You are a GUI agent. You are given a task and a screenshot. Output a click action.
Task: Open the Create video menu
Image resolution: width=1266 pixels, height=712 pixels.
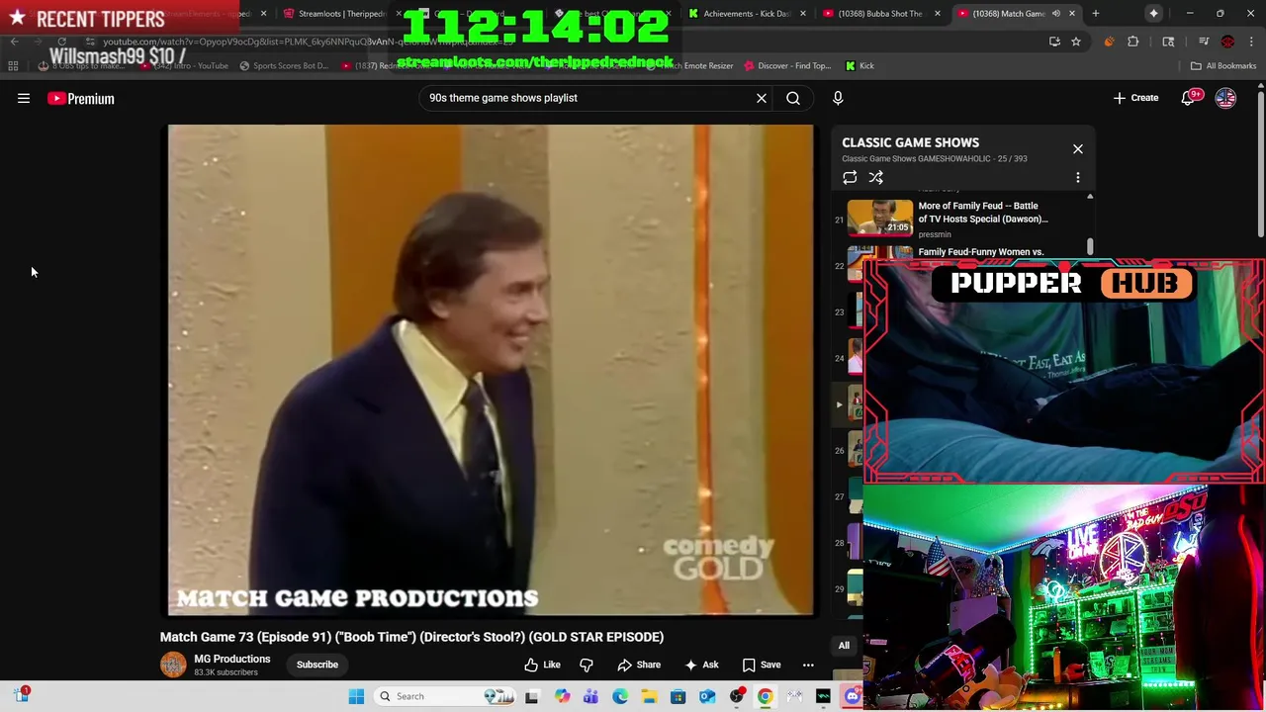click(1135, 98)
